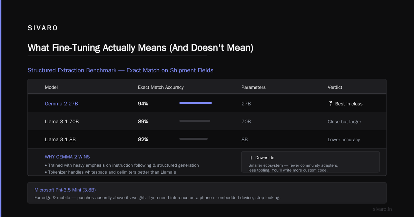Click the Downside callout box
This screenshot has height=217, width=414.
click(x=310, y=162)
